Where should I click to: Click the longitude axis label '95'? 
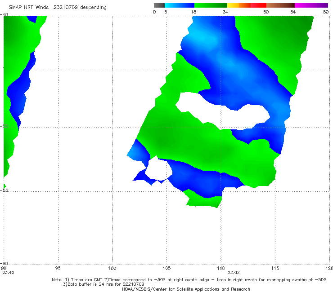pos(58,269)
